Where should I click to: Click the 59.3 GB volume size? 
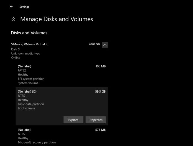[100, 91]
